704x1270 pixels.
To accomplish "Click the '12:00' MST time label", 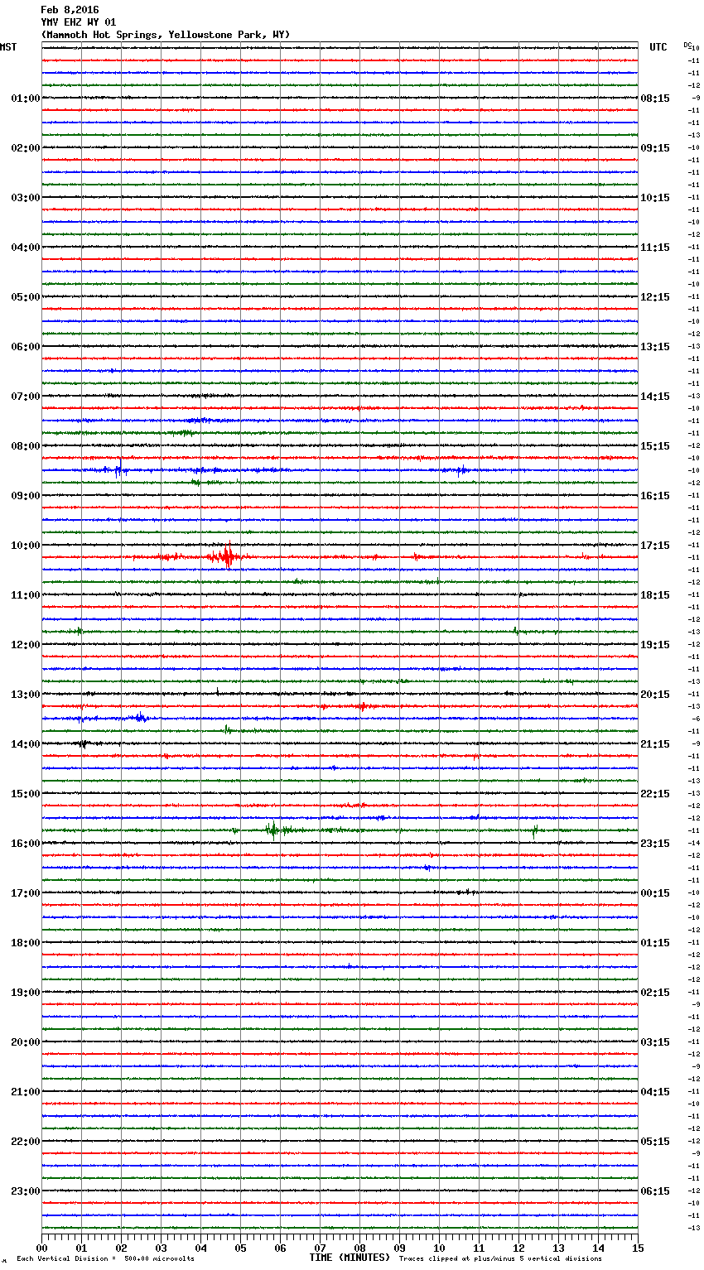I will tap(26, 645).
